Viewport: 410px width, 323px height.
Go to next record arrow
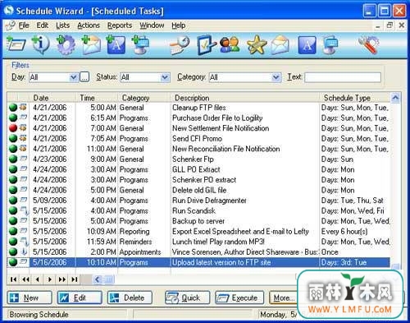(x=50, y=279)
